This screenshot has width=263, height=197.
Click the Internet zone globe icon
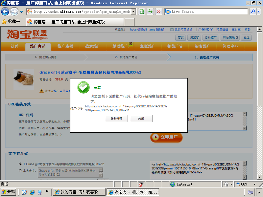(x=173, y=184)
